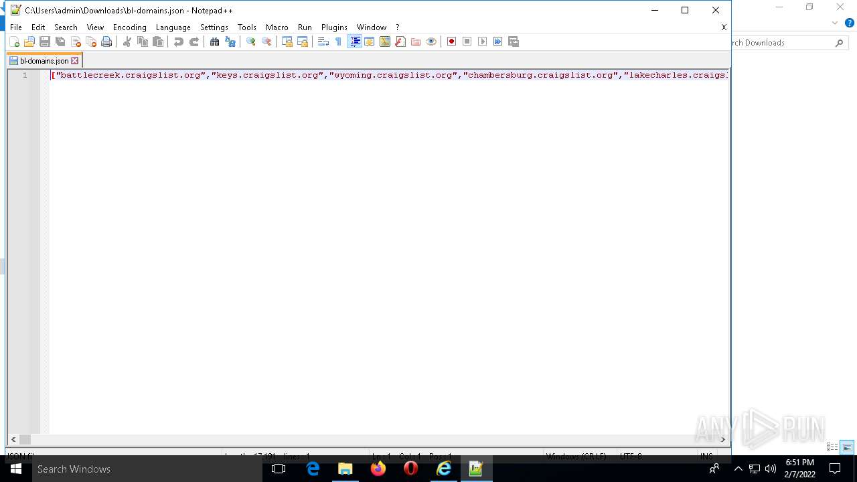Toggle synchronize horizontal scrolling
The height and width of the screenshot is (482, 857).
point(303,42)
